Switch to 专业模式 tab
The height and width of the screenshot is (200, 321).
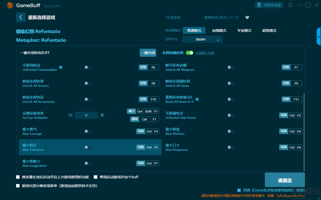click(244, 30)
